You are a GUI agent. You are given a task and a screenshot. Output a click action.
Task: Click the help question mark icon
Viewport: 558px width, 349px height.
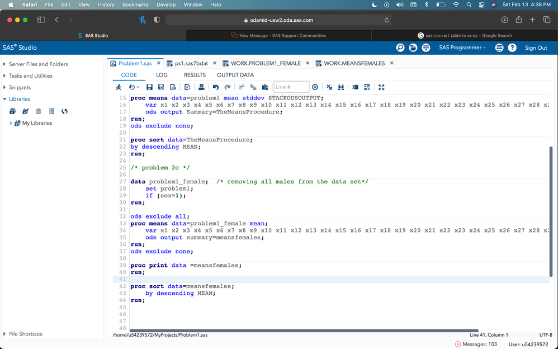512,48
